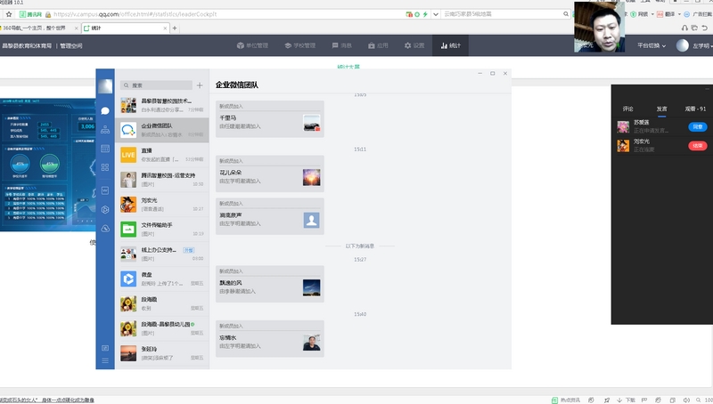Screen dimensions: 713x404
Task: Switch to the 统计 navigation tab
Action: point(450,45)
